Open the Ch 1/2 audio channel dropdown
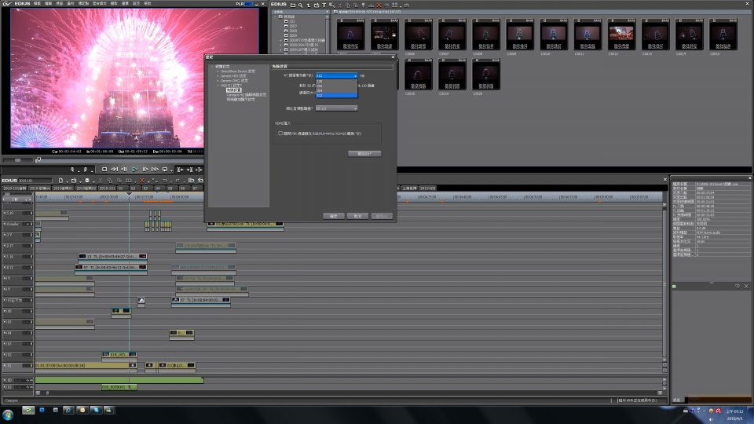Image resolution: width=754 pixels, height=424 pixels. pos(336,108)
